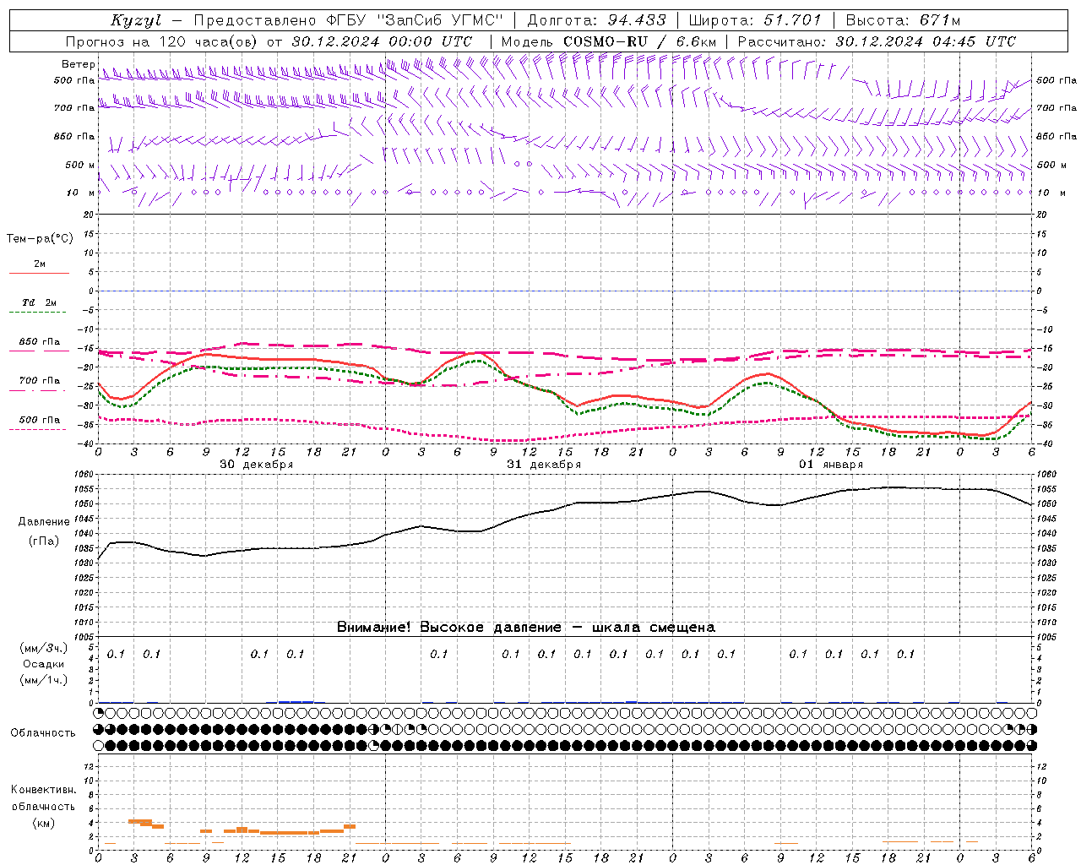This screenshot has width=1081, height=865.
Task: Select the 2м temperature legend entry
Action: coord(40,264)
